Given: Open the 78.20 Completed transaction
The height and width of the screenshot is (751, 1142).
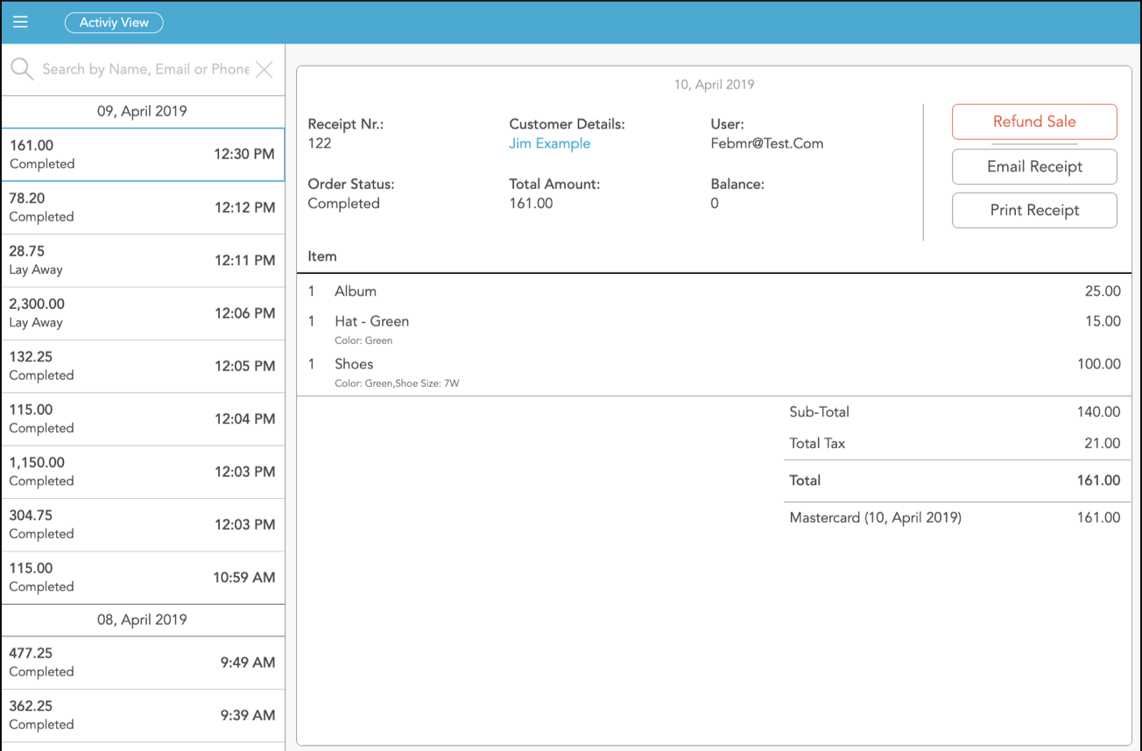Looking at the screenshot, I should (143, 207).
